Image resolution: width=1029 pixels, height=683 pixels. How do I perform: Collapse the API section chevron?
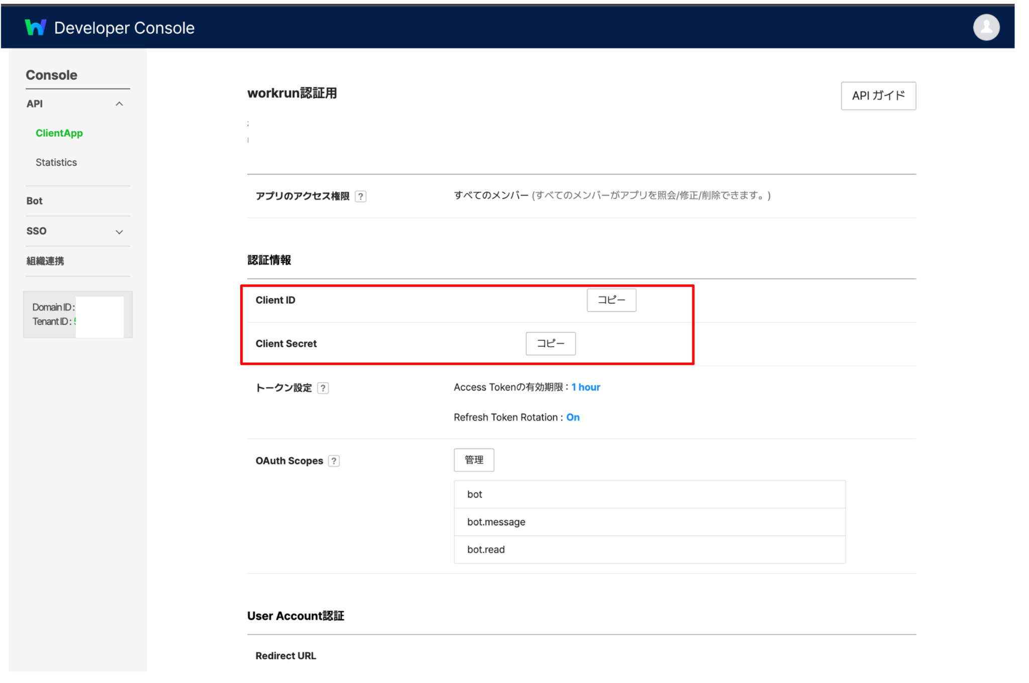[x=119, y=104]
